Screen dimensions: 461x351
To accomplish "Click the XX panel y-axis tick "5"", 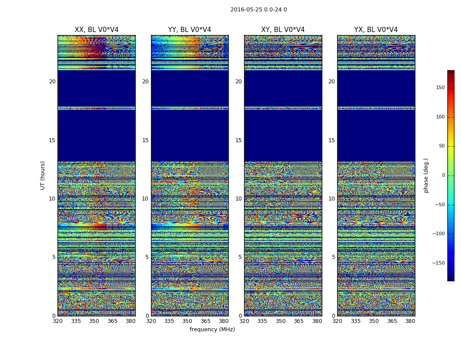I will (54, 257).
